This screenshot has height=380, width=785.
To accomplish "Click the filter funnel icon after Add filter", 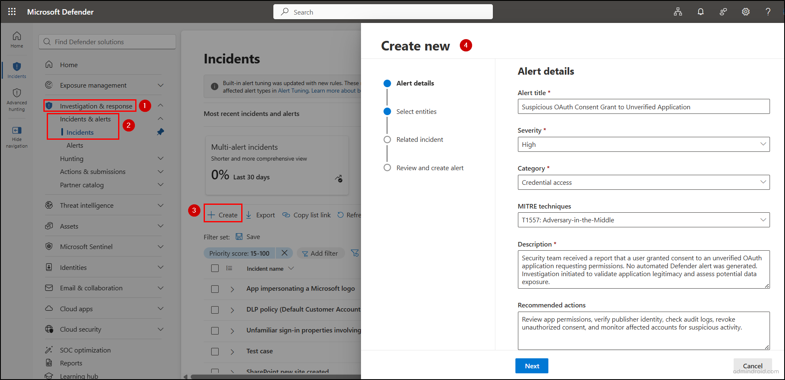I will pyautogui.click(x=355, y=253).
